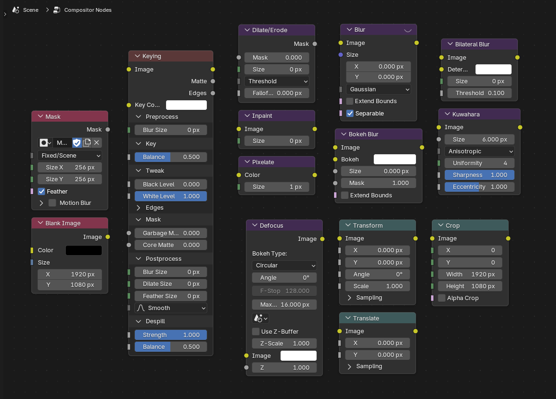Enable Alpha Crop in Crop node

coord(441,298)
